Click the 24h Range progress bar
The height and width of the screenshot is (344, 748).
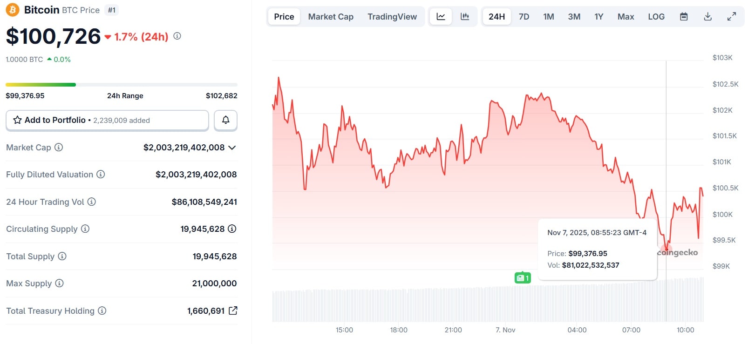(x=121, y=85)
